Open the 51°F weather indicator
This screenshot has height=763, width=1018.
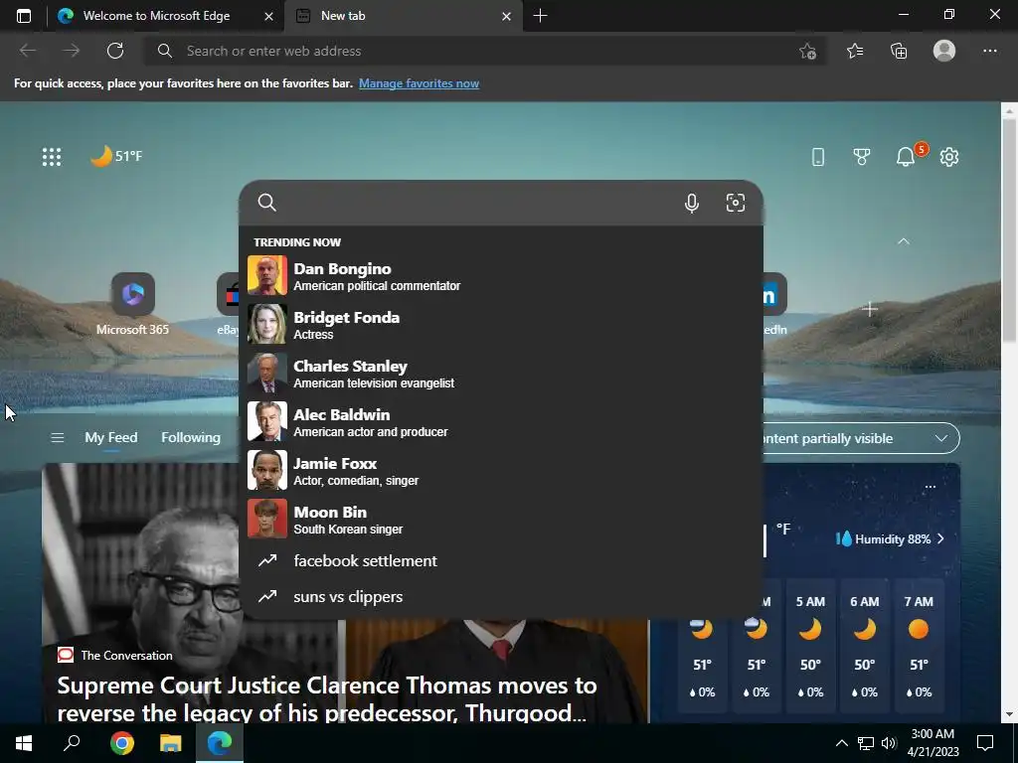click(116, 156)
